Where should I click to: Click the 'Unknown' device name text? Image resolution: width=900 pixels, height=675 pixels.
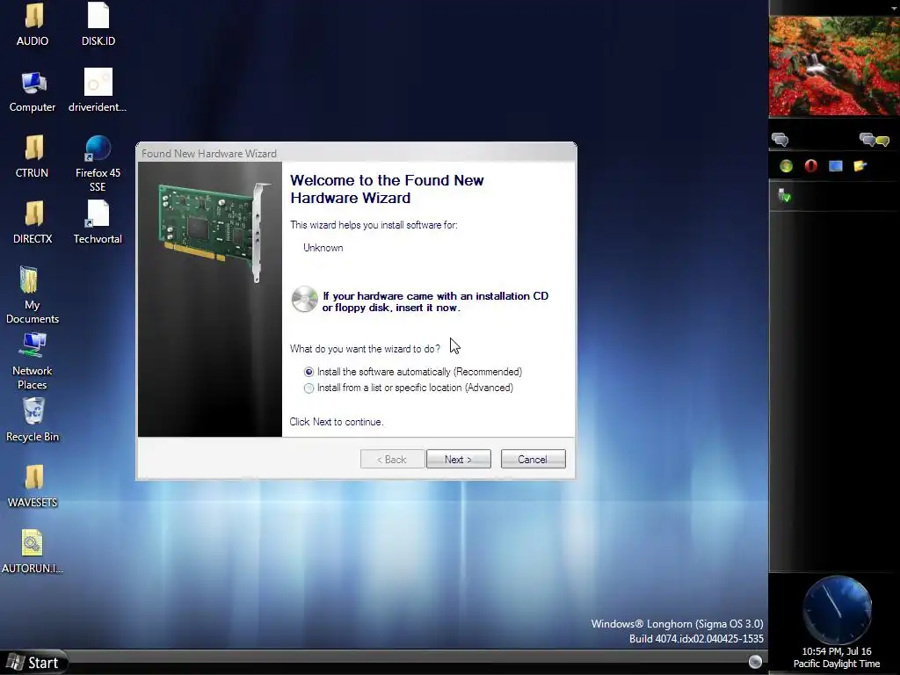point(323,248)
